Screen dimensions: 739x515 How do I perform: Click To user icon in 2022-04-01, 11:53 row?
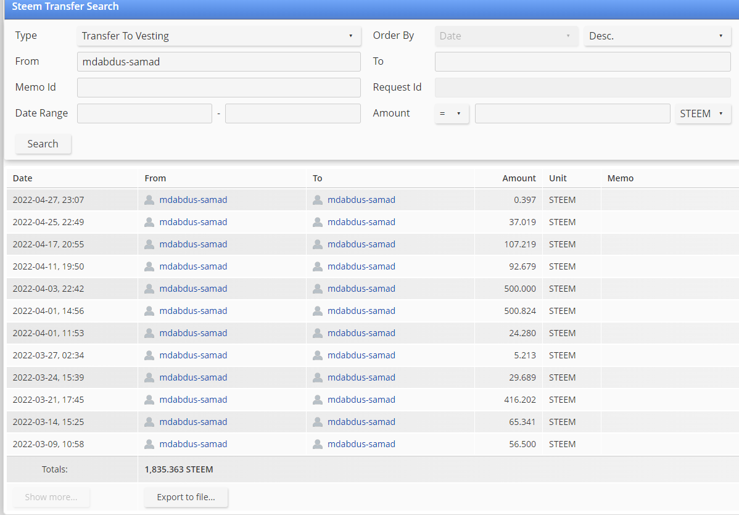pos(318,332)
